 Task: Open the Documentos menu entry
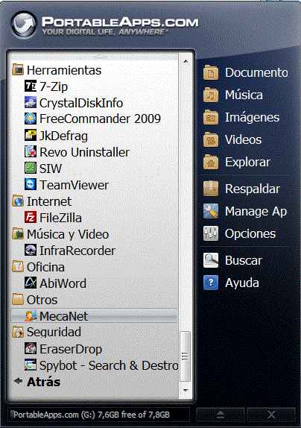tap(256, 72)
